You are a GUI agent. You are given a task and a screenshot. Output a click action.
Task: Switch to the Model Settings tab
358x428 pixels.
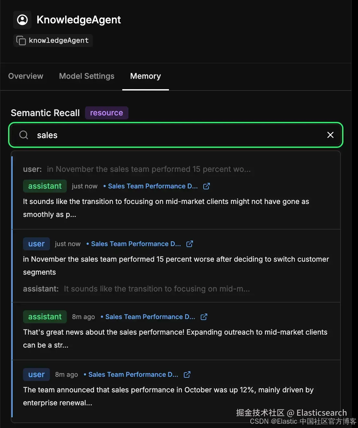pyautogui.click(x=87, y=76)
